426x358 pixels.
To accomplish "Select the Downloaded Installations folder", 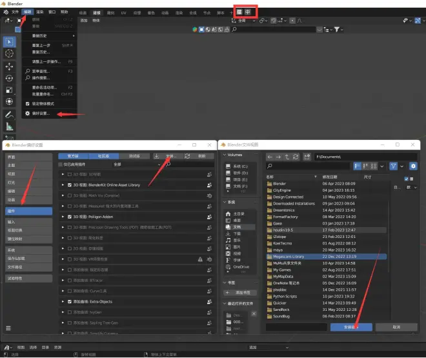I will [327, 204].
